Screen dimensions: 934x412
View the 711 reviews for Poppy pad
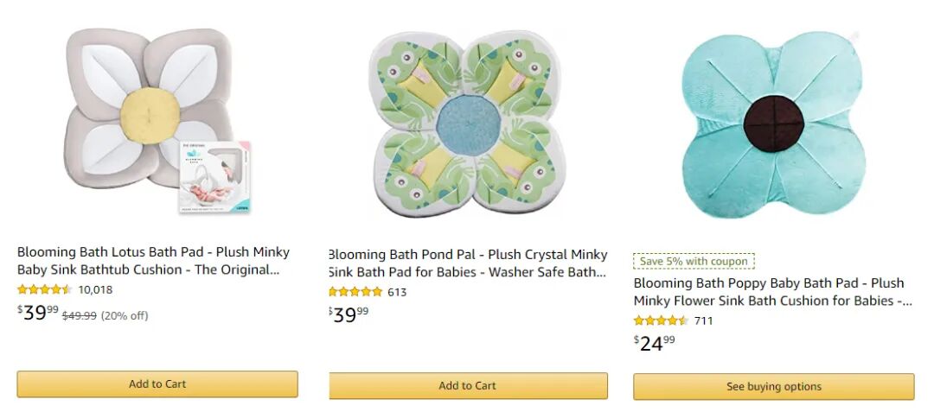point(703,321)
